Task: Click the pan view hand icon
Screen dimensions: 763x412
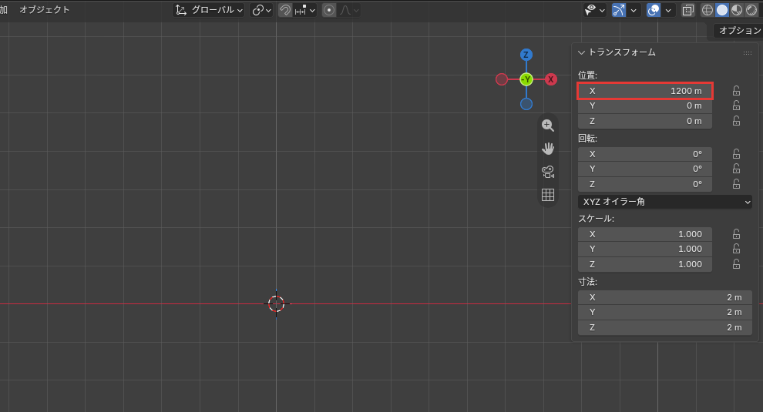Action: coord(548,149)
